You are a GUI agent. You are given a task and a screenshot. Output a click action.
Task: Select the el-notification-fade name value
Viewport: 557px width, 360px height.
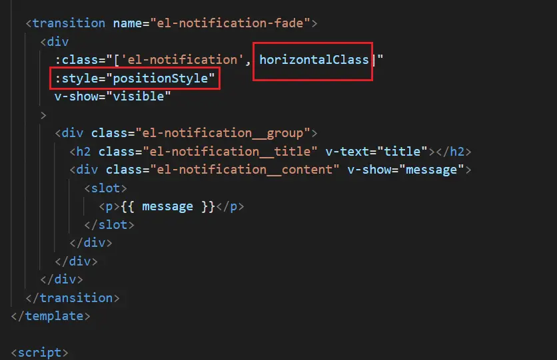click(x=230, y=23)
